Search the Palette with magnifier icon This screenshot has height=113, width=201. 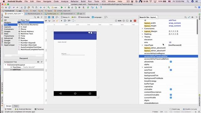tap(35, 17)
